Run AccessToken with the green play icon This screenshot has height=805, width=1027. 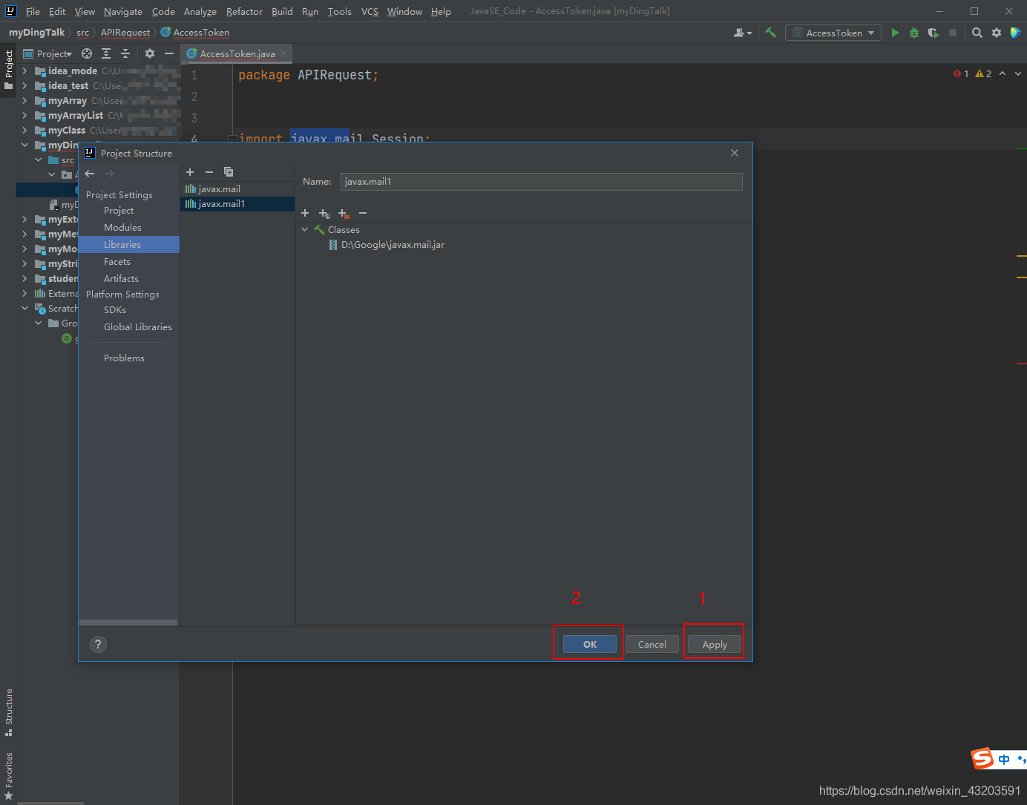(x=895, y=33)
